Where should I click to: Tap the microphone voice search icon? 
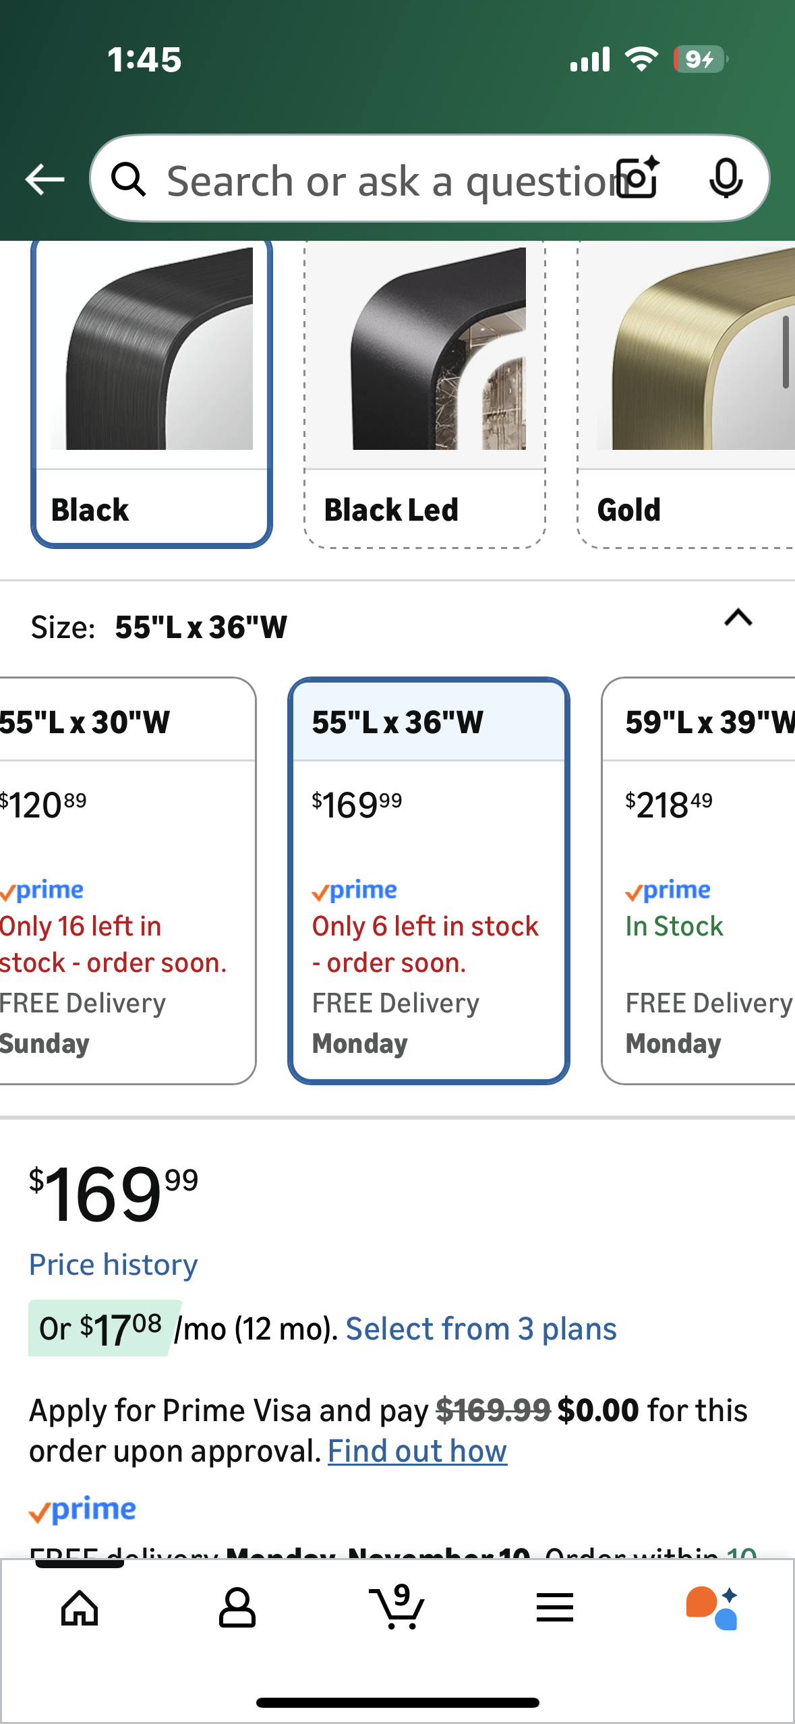coord(726,179)
